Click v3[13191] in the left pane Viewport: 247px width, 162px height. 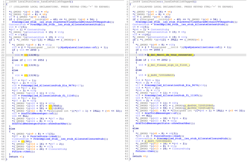[x=32, y=65]
